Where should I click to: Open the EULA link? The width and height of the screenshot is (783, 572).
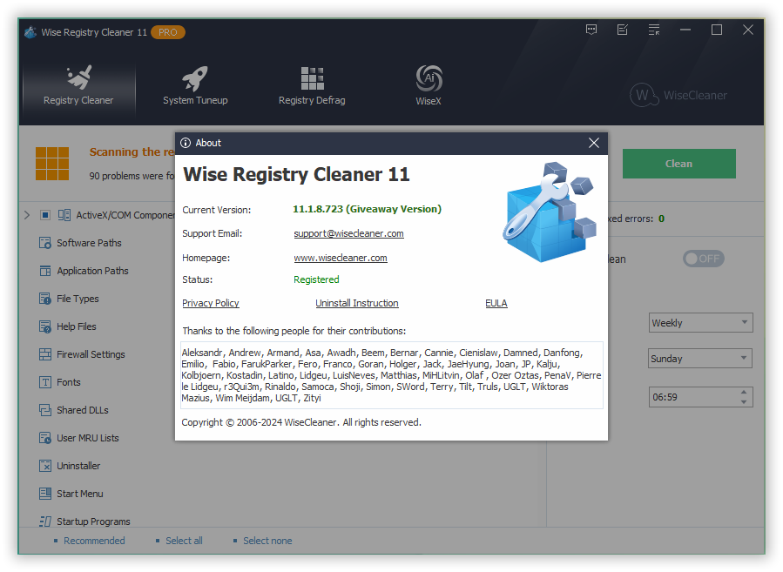coord(496,303)
